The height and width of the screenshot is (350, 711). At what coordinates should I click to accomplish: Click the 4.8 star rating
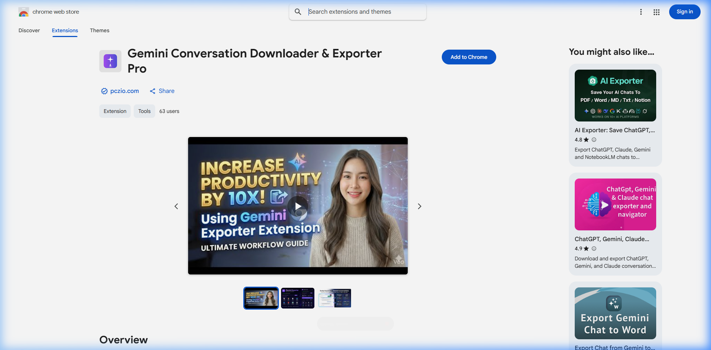pos(581,140)
